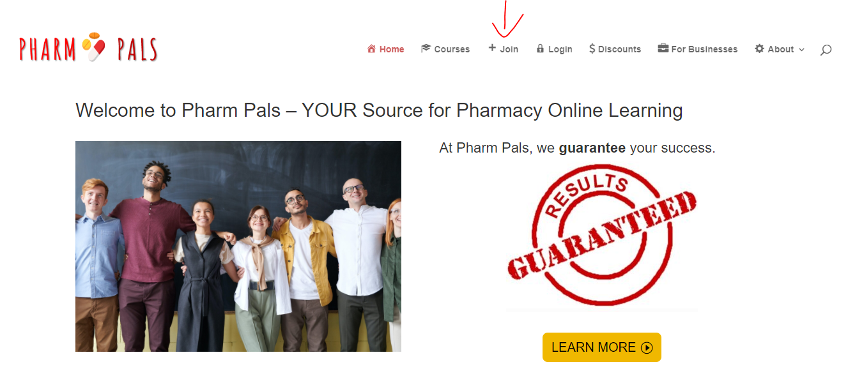The height and width of the screenshot is (369, 848).
Task: Click the briefcase For Businesses icon
Action: point(663,49)
